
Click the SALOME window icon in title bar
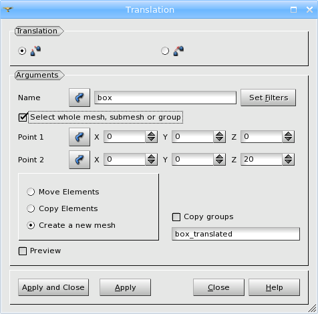point(8,9)
